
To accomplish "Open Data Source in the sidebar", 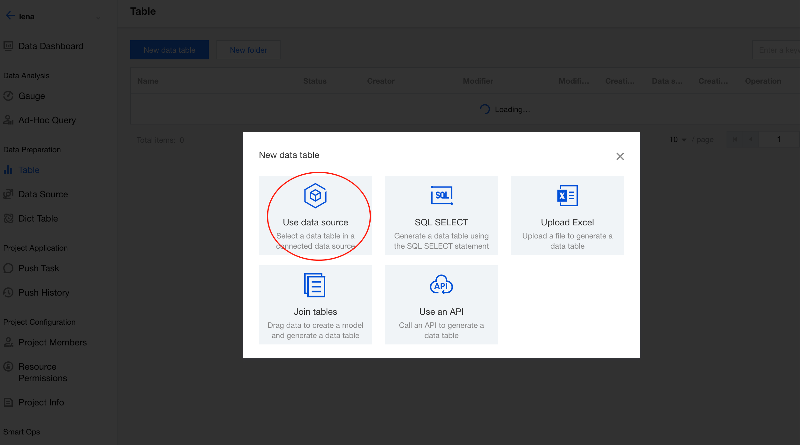I will [x=43, y=194].
